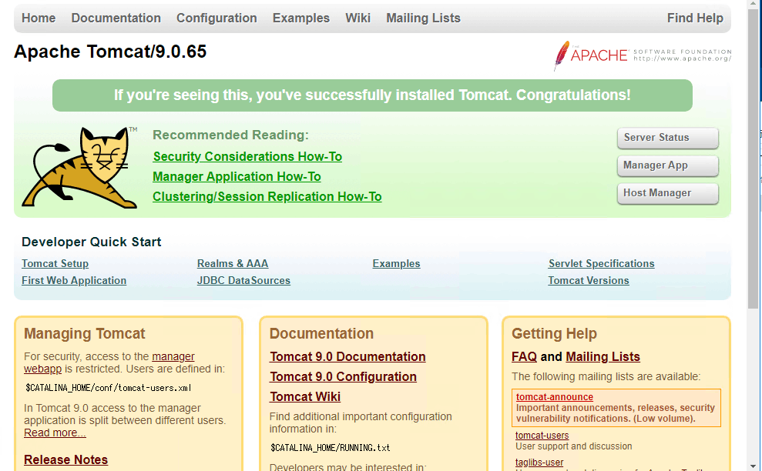Follow the First Web Application link
762x471 pixels.
click(x=74, y=280)
